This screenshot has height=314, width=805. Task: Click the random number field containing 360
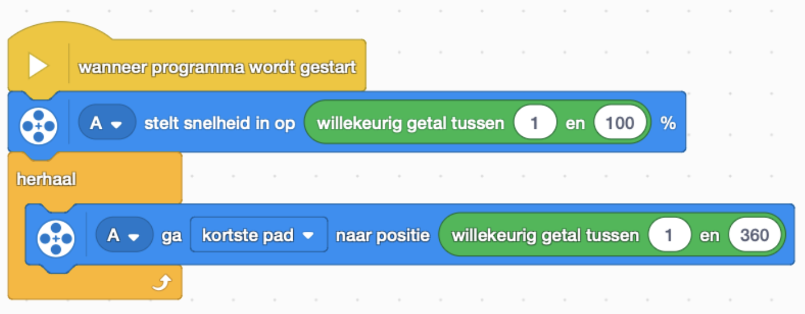click(754, 235)
